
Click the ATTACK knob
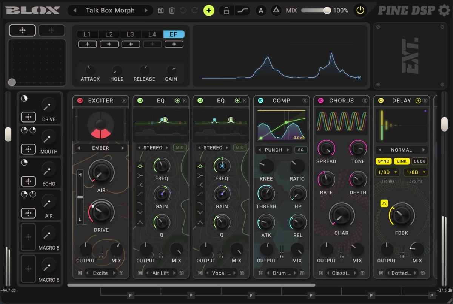(x=90, y=70)
